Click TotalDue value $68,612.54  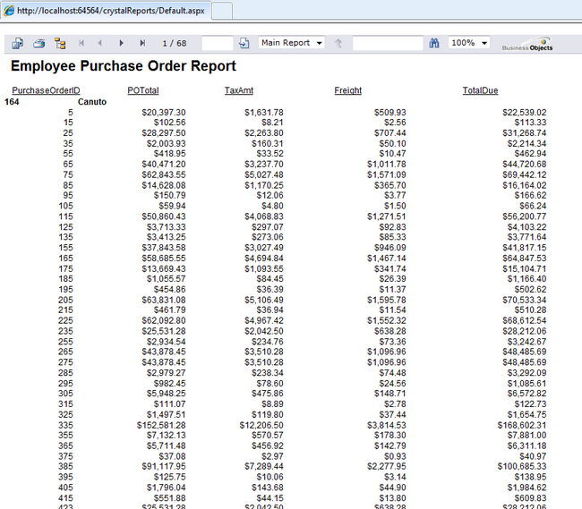(524, 320)
